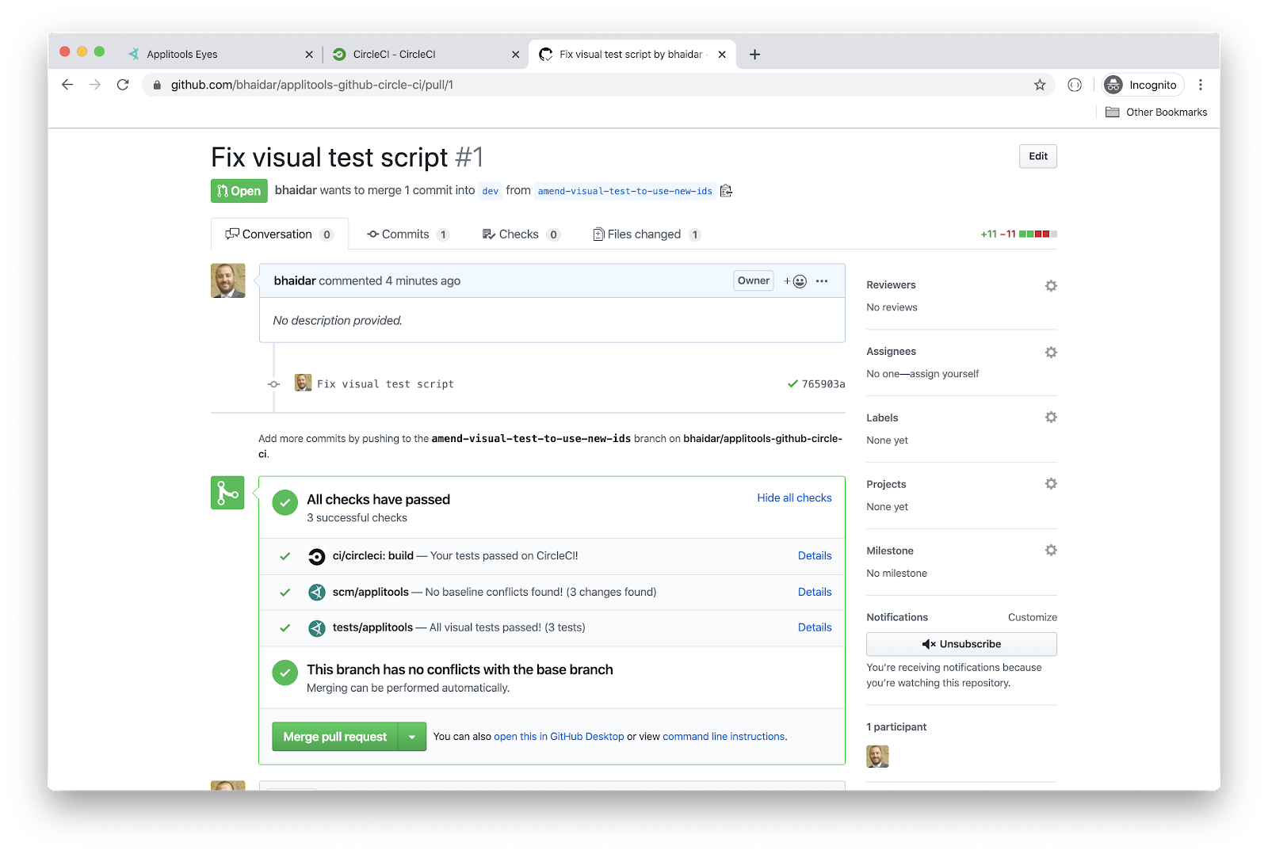Click the green commit status checkmark

pos(792,384)
